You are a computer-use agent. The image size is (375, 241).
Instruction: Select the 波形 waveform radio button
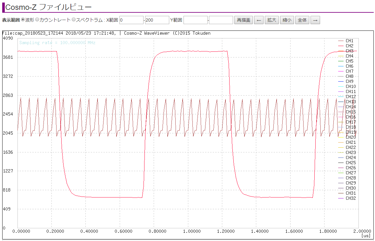point(23,20)
